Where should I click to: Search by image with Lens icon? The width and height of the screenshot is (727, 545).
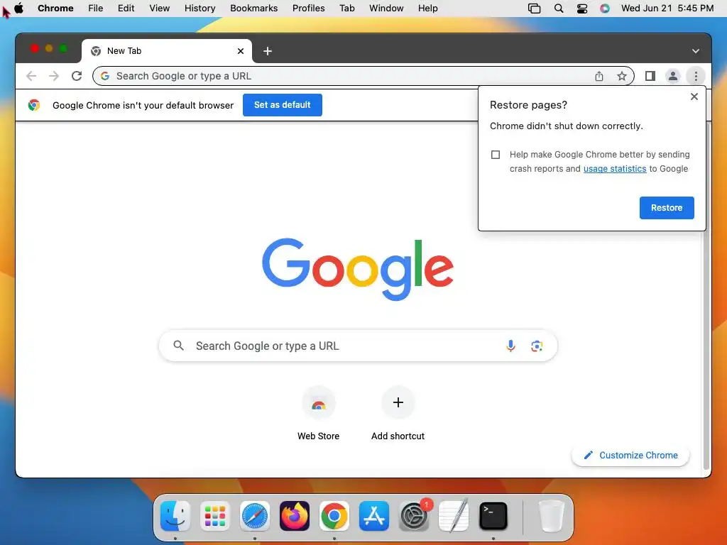click(x=537, y=346)
